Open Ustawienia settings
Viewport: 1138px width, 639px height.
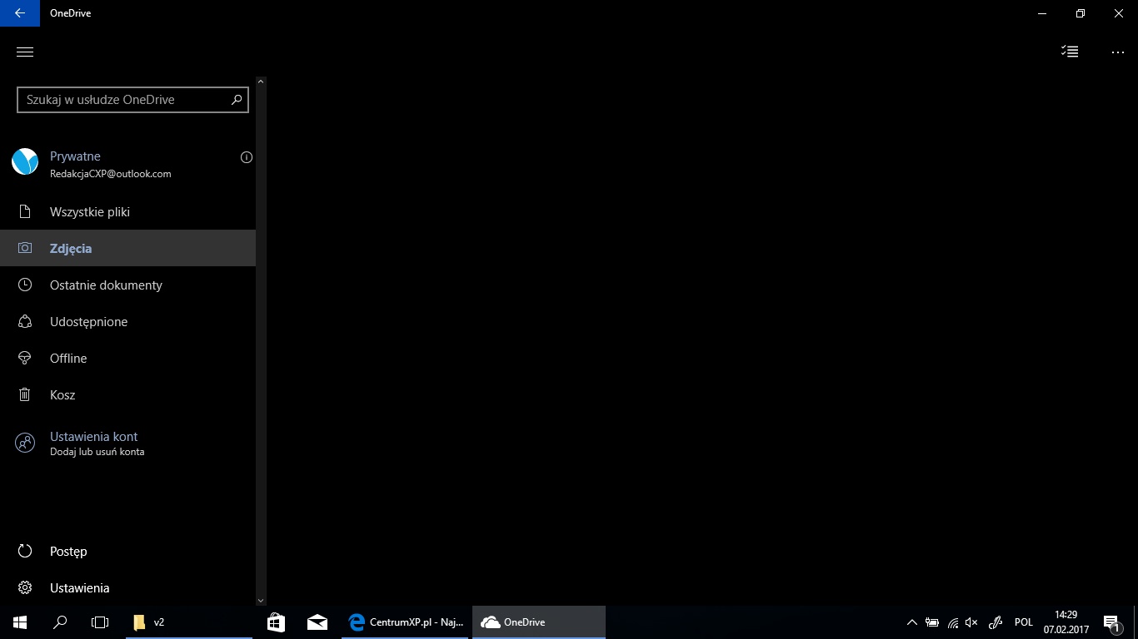128,588
